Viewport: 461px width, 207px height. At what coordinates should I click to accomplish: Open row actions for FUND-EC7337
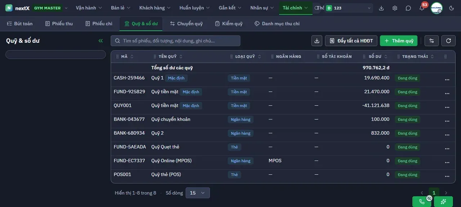coord(447,162)
